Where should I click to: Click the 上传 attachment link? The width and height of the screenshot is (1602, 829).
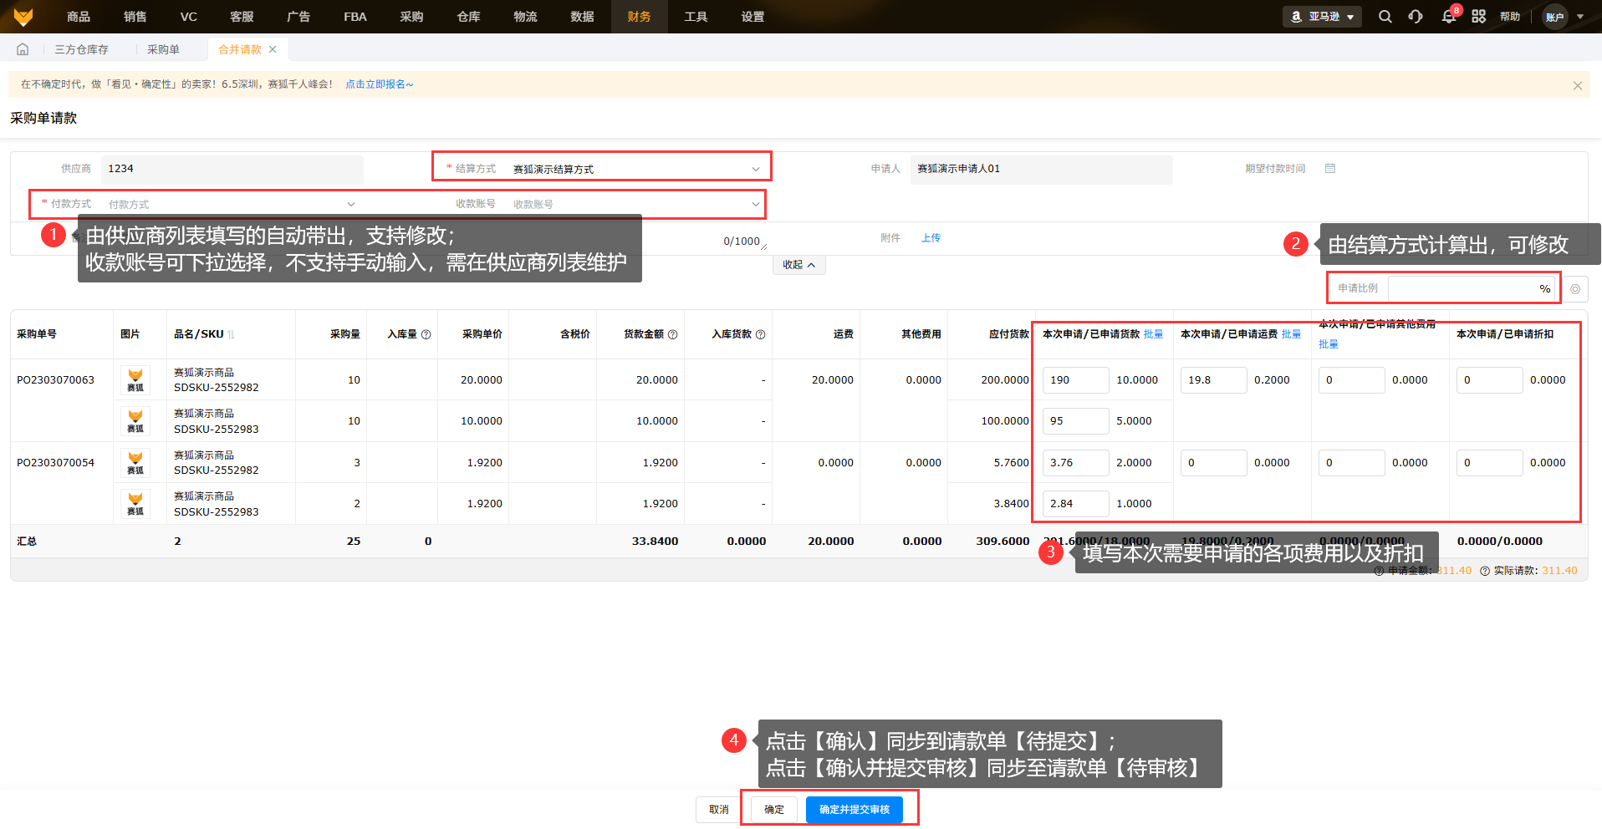click(931, 238)
